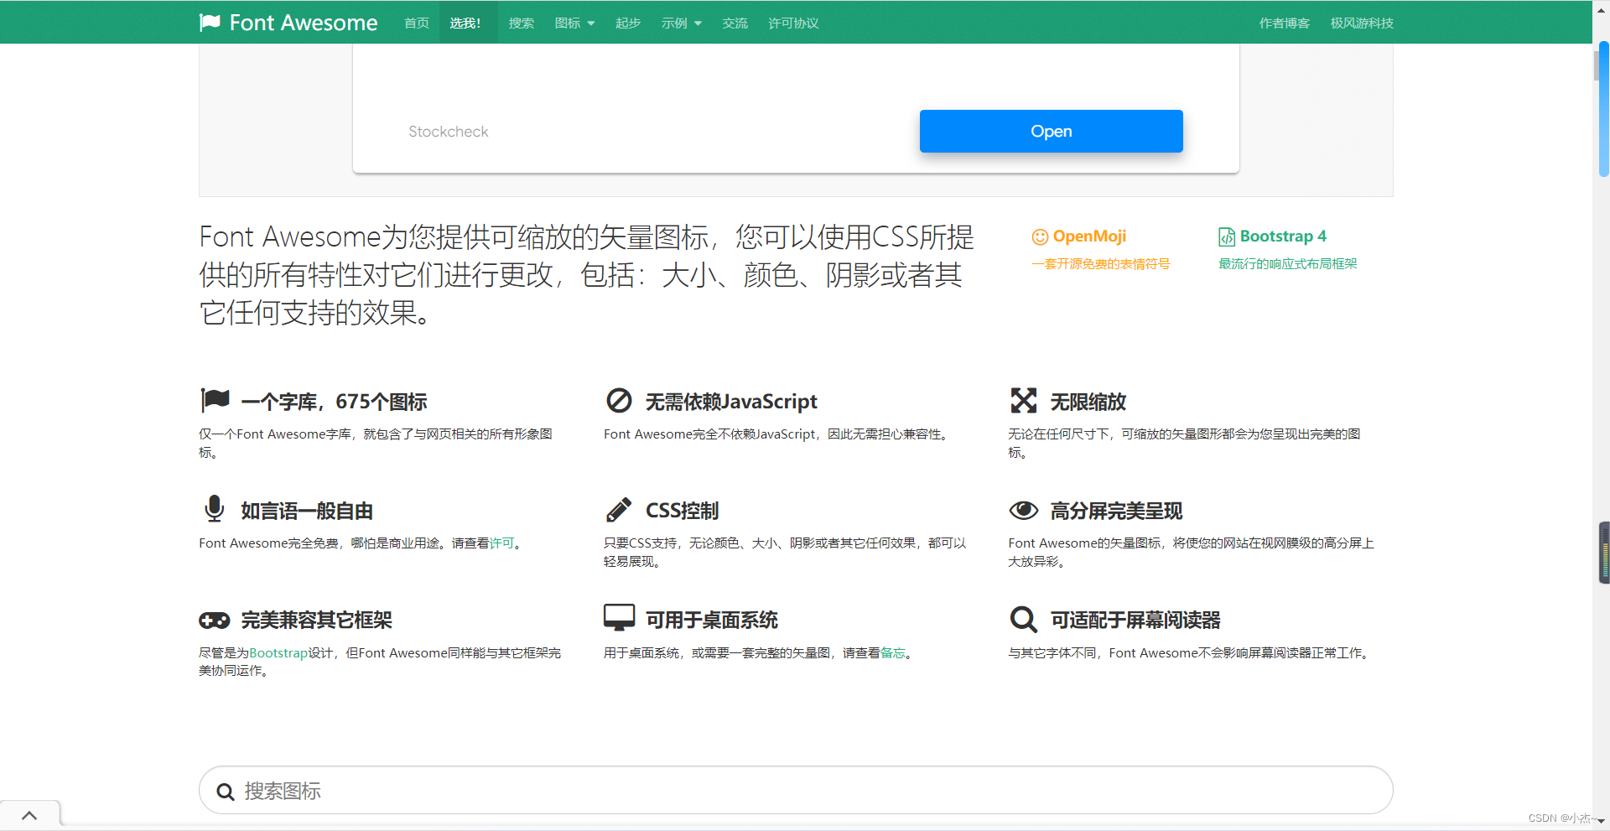The width and height of the screenshot is (1610, 831).
Task: Open the 图标 dropdown menu
Action: pyautogui.click(x=574, y=23)
